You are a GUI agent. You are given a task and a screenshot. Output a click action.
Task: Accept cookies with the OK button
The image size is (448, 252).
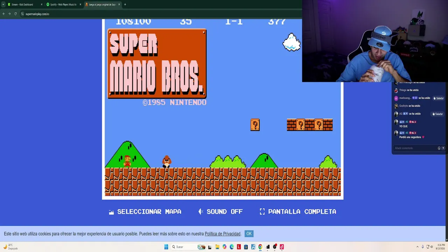pyautogui.click(x=249, y=234)
